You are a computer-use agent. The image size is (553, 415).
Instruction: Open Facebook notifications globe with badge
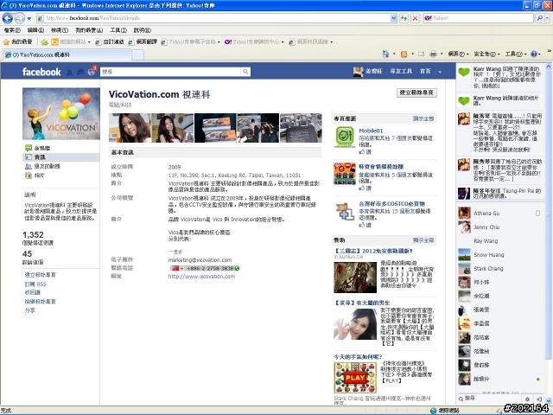92,72
